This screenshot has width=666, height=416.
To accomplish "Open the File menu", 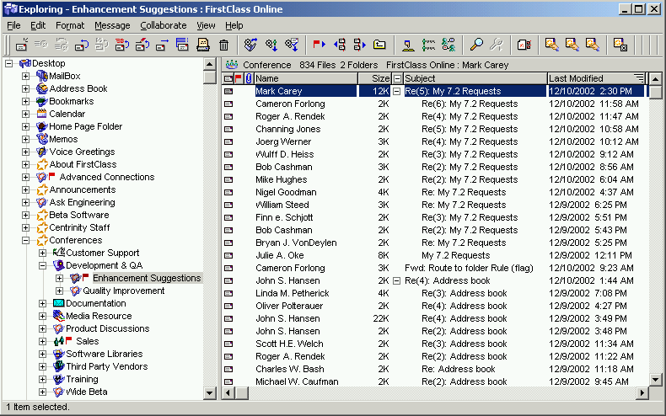I will click(x=13, y=25).
